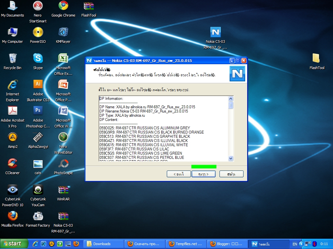333x249 pixels.
Task: Minimize the Nokia installer window
Action: point(232,61)
